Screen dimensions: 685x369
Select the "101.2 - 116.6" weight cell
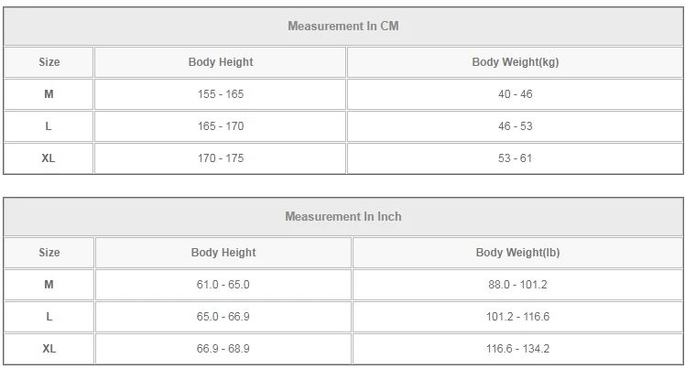click(517, 317)
